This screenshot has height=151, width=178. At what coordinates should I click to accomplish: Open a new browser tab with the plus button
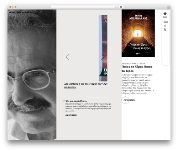tap(169, 8)
